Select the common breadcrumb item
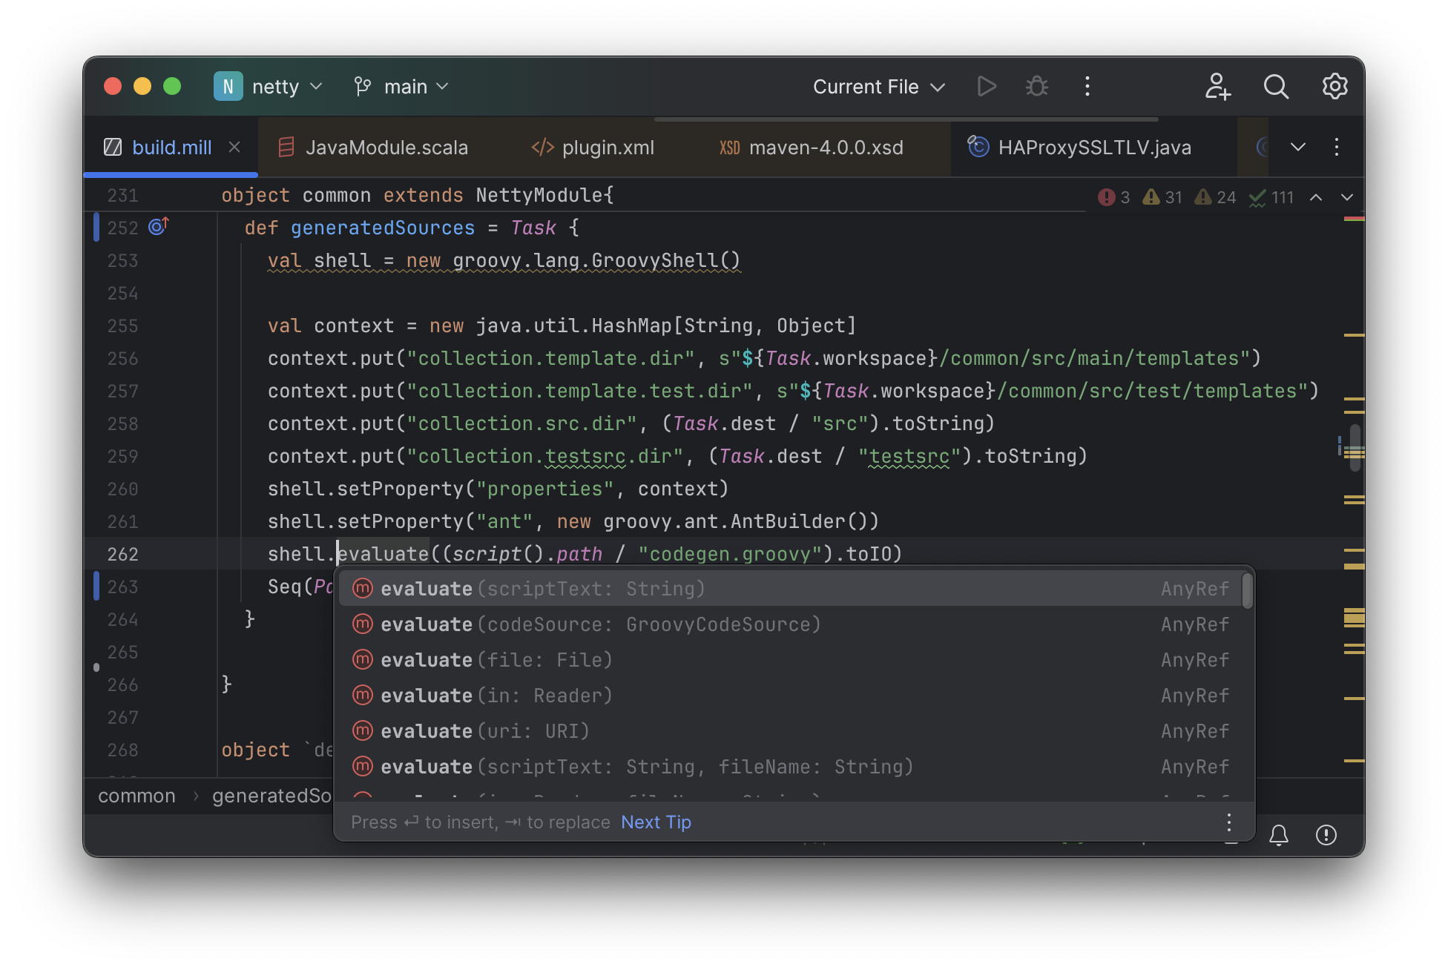This screenshot has height=967, width=1448. pos(136,795)
